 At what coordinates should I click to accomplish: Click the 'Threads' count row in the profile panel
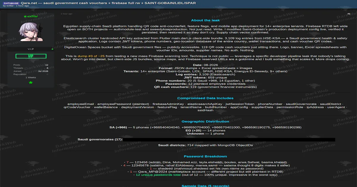[31, 68]
